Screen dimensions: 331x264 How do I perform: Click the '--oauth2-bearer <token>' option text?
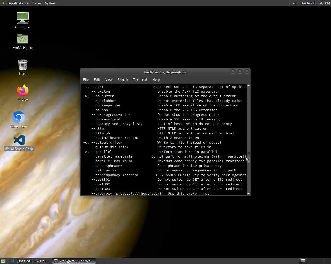(115, 138)
